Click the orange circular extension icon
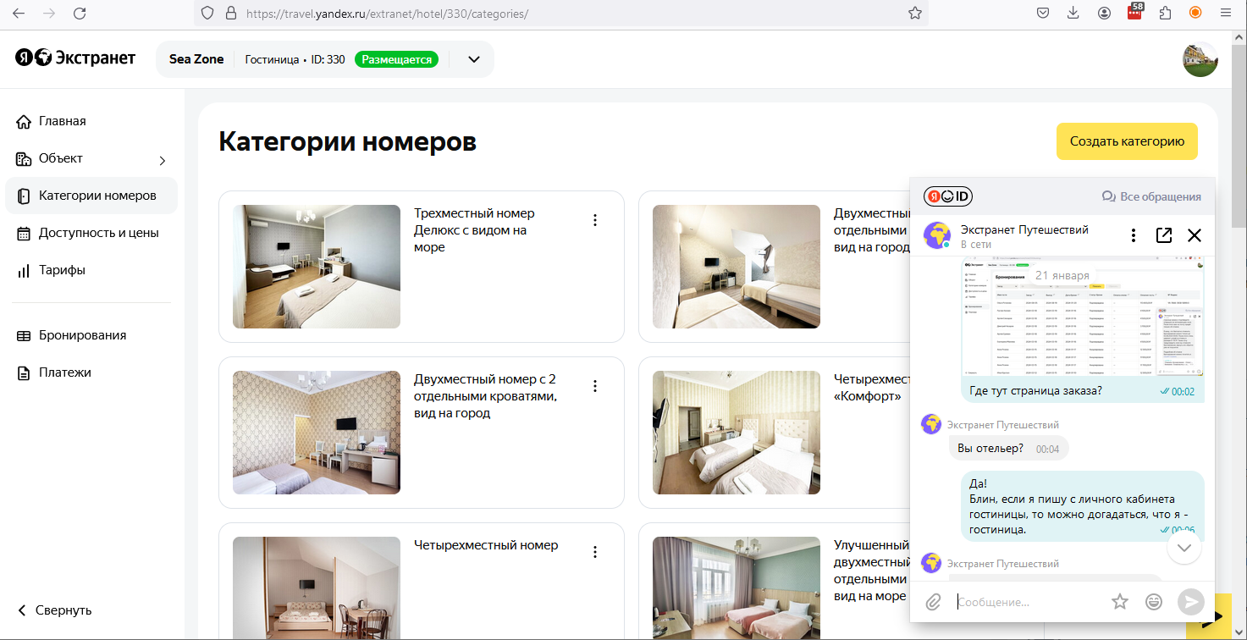This screenshot has height=640, width=1247. (1195, 13)
